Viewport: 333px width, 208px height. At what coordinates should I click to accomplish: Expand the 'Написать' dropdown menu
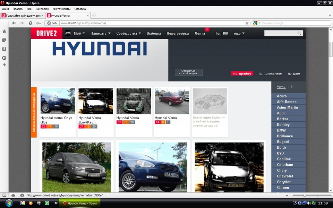[101, 33]
